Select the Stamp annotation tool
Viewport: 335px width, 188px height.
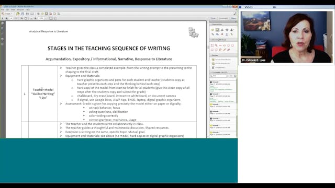(x=231, y=30)
